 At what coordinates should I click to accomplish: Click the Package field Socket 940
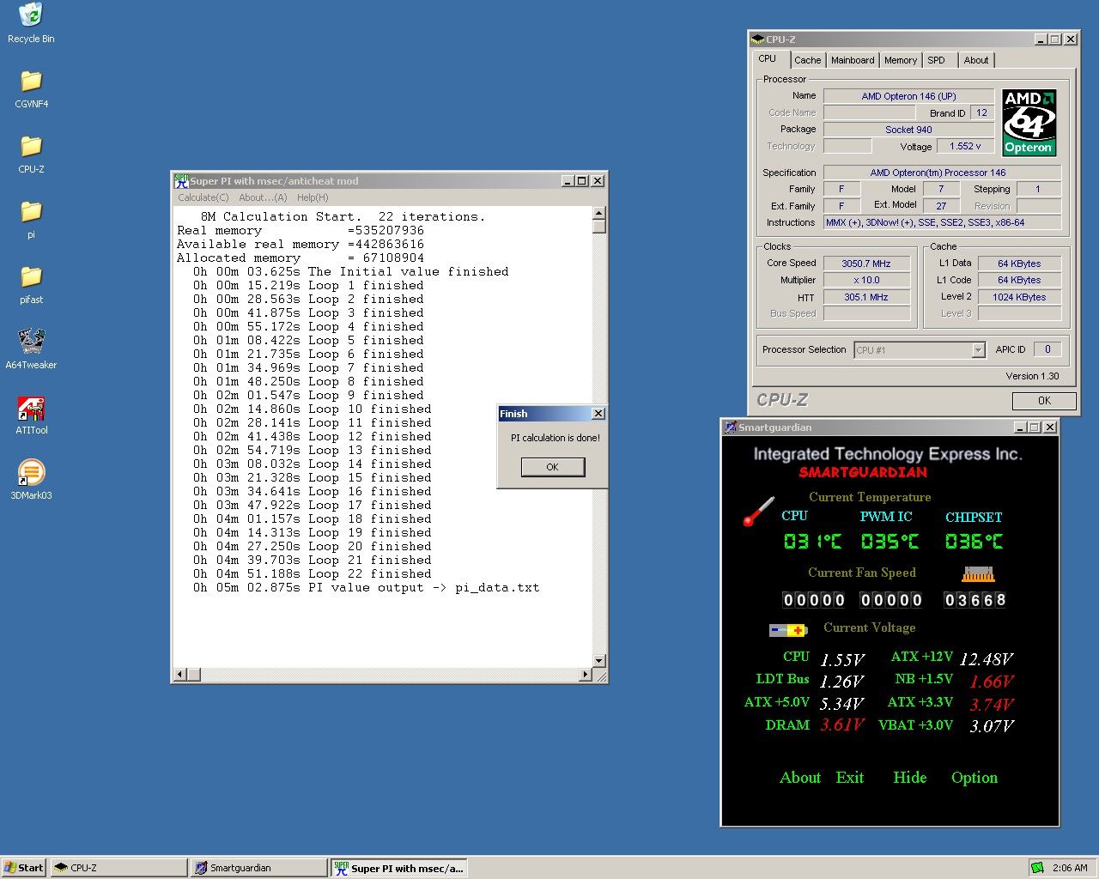coord(908,130)
